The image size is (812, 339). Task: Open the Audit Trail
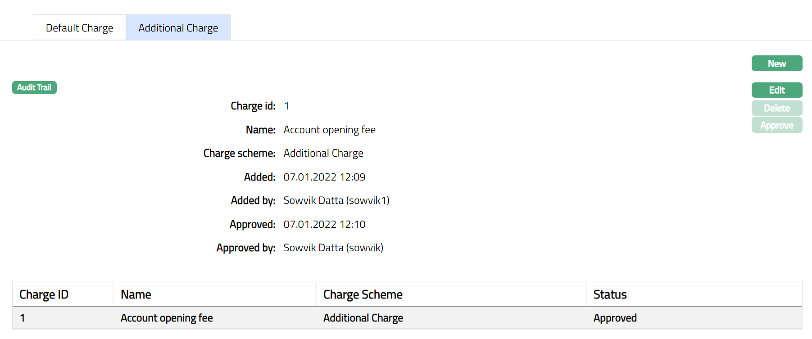[x=34, y=87]
